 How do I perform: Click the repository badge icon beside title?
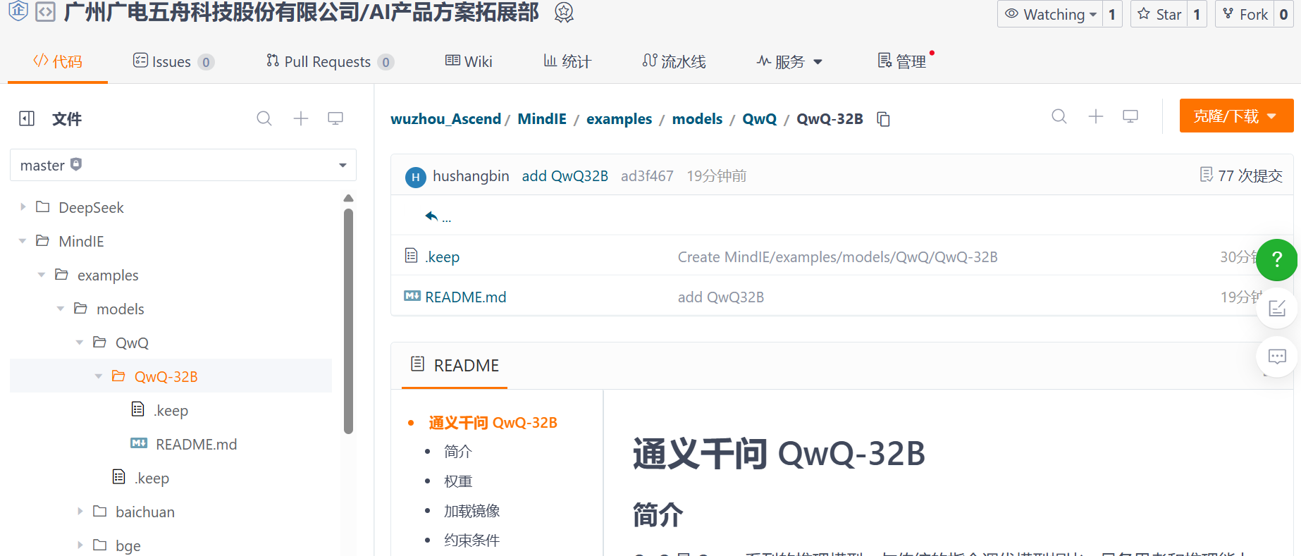tap(564, 13)
